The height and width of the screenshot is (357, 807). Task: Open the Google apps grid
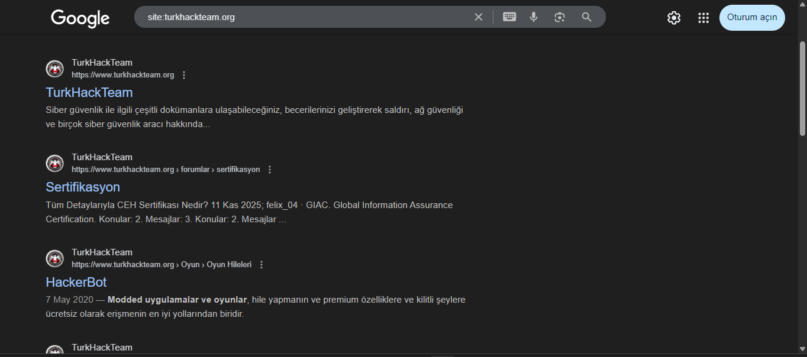[703, 18]
